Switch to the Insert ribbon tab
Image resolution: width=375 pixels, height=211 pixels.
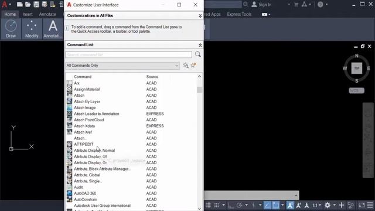[x=28, y=14]
